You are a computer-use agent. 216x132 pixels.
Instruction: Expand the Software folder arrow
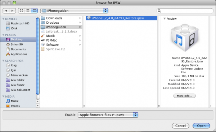click(80, 45)
